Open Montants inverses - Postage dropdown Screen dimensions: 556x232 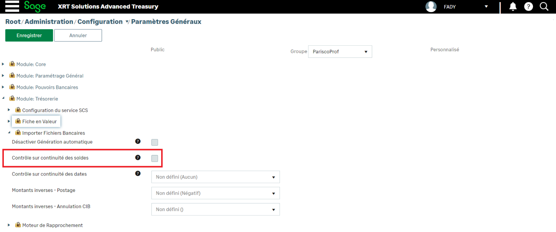pyautogui.click(x=215, y=193)
